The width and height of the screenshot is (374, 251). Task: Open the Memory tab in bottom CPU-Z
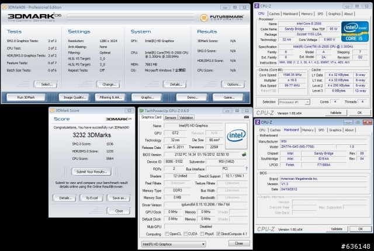(x=308, y=130)
